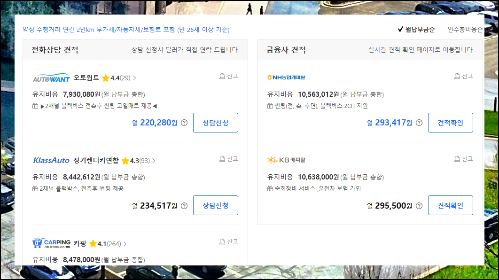Click the CARPING logo
This screenshot has width=499, height=280.
51,243
